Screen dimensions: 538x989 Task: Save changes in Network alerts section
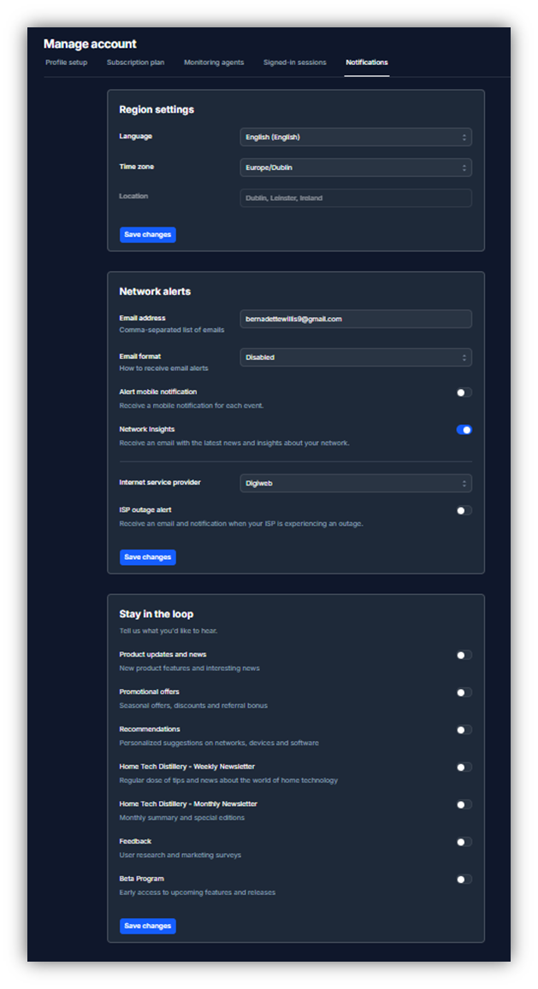coord(147,556)
